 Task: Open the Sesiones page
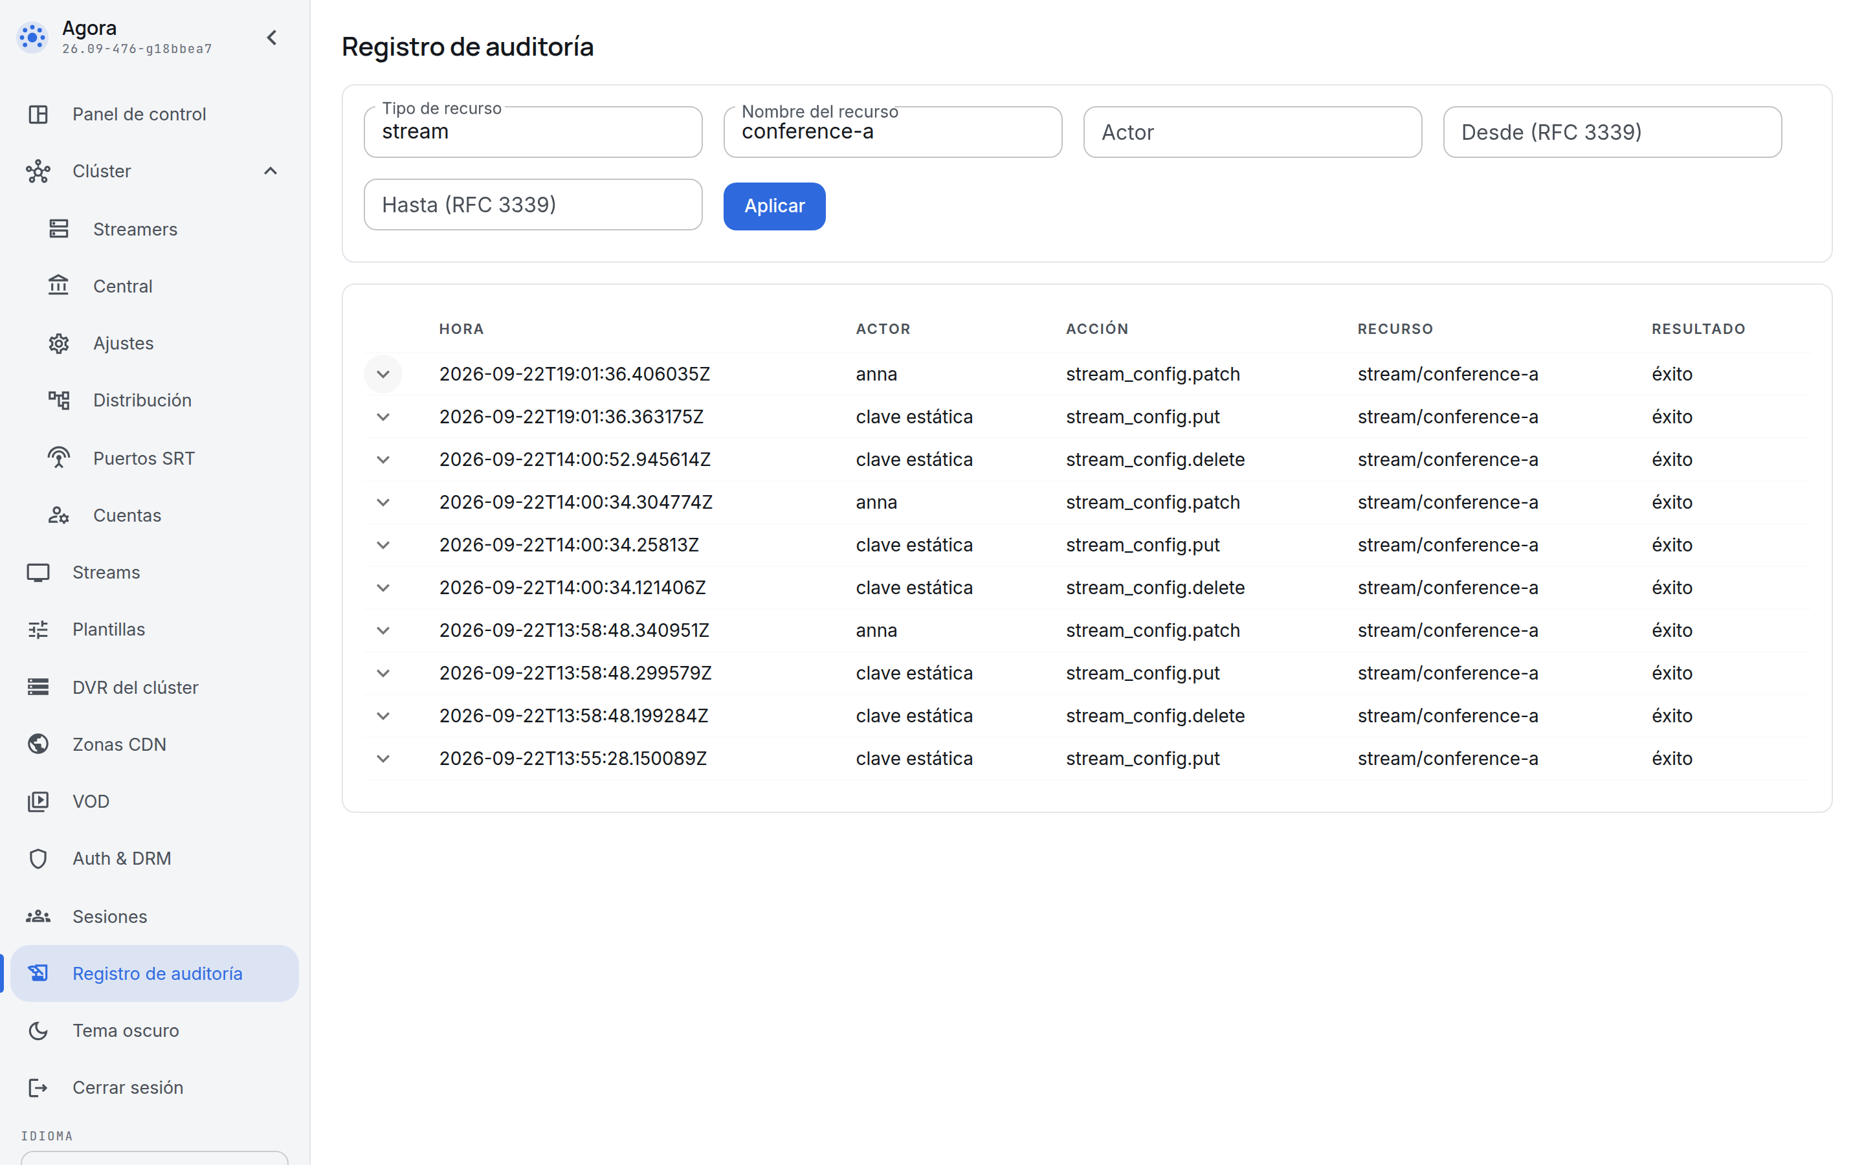click(154, 916)
